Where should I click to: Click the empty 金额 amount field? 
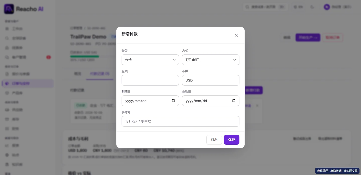(150, 80)
